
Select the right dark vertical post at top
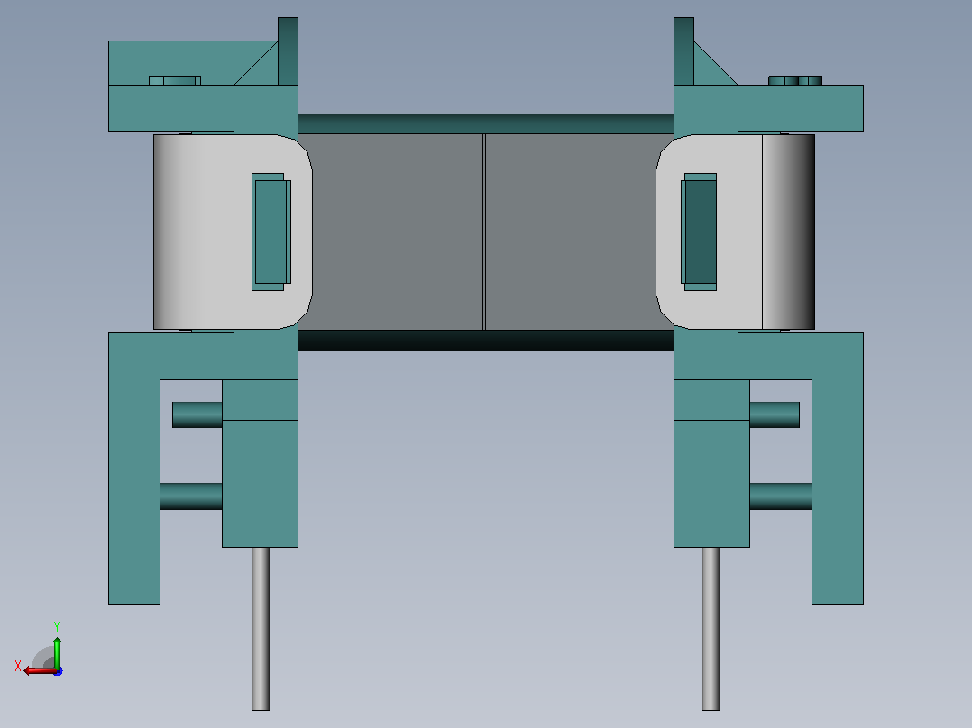(683, 50)
